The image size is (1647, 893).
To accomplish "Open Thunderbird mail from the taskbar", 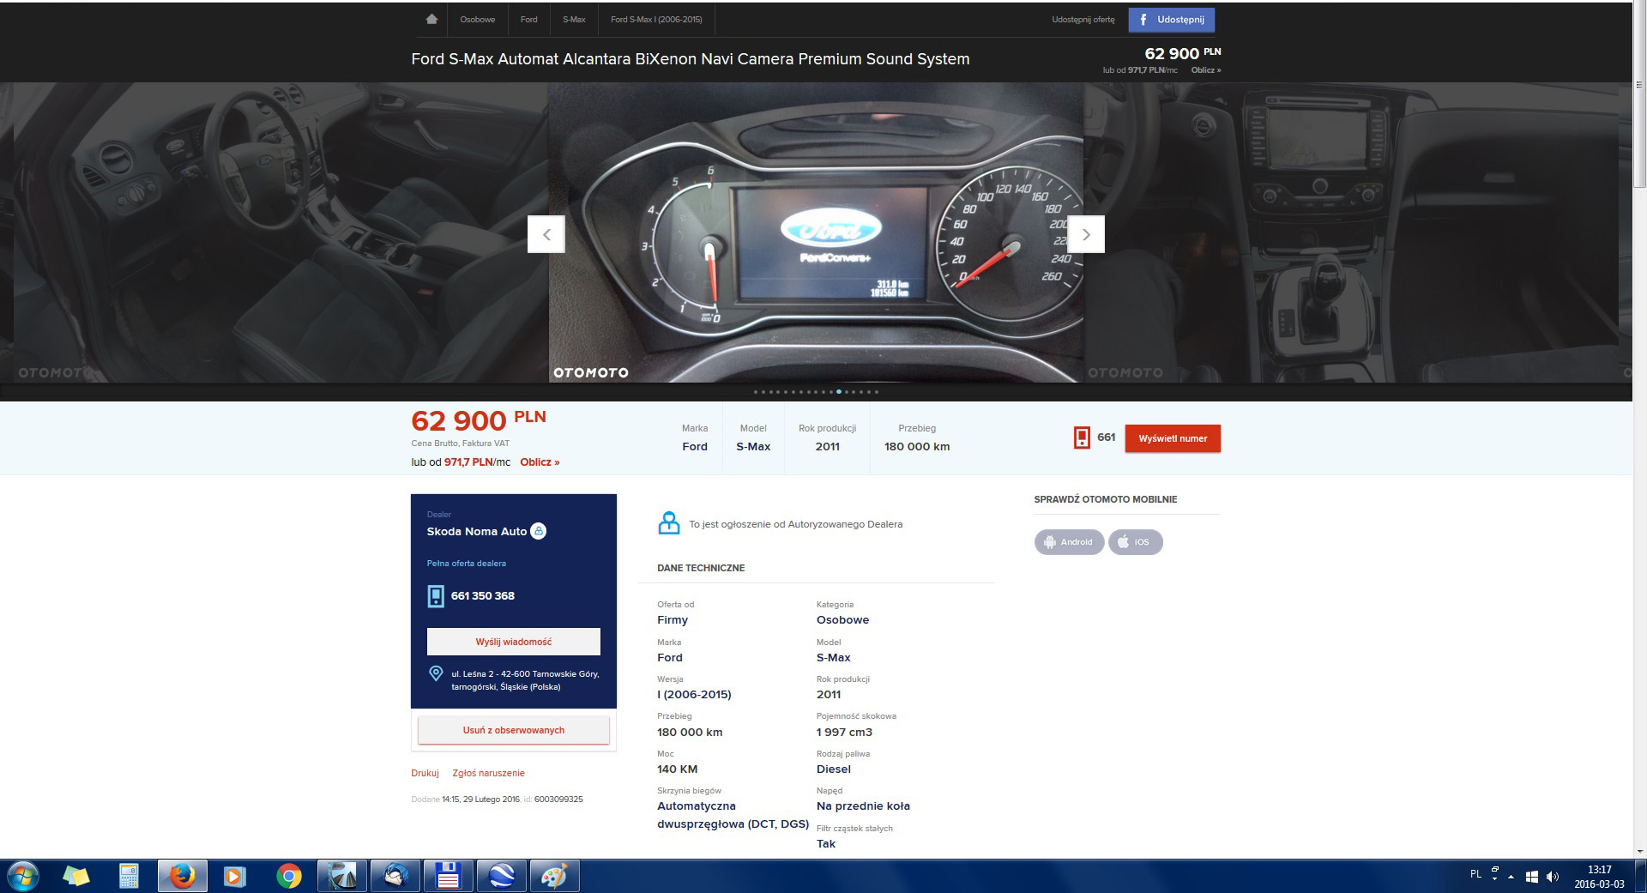I will [395, 877].
